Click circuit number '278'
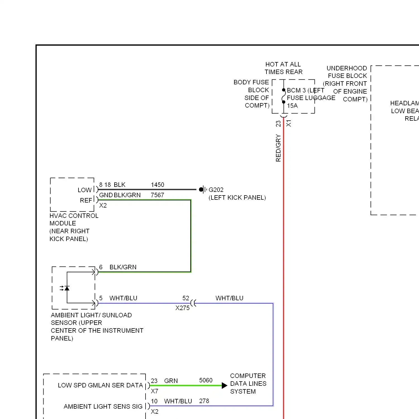 click(x=204, y=401)
